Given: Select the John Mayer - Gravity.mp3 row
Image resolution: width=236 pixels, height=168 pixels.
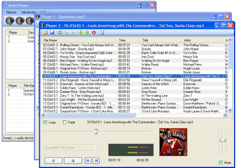Looking at the screenshot, I should point(135,49).
